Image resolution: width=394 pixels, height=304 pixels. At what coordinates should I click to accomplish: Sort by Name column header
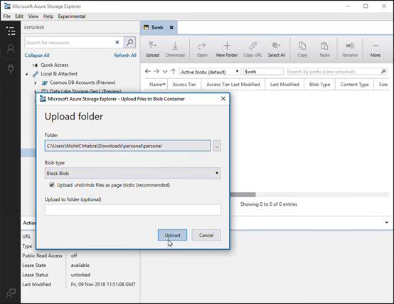click(157, 85)
